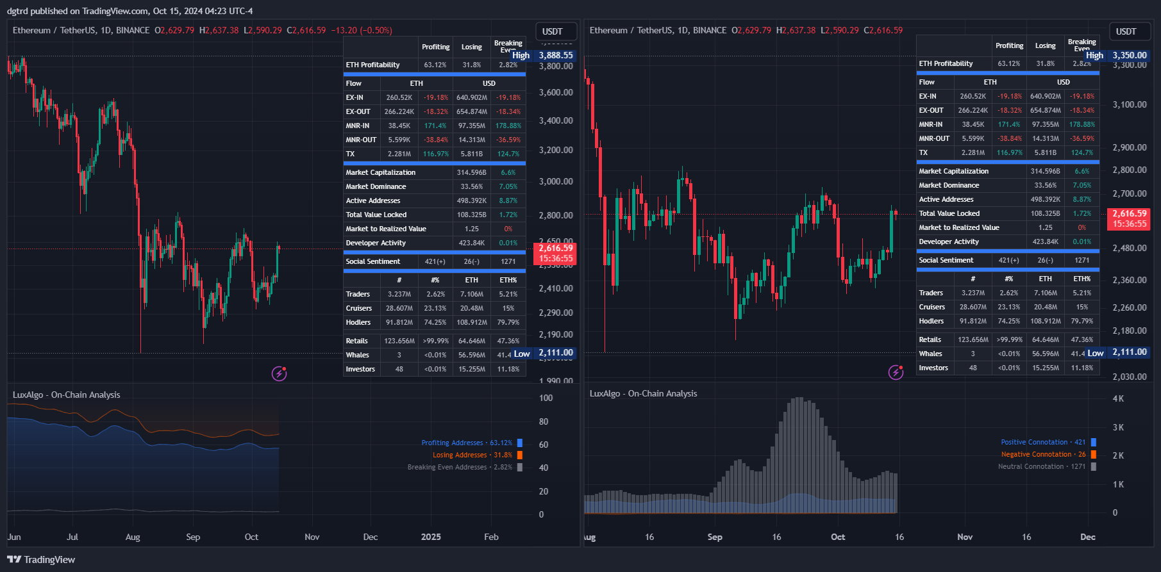Click the Retails row label in right table
This screenshot has height=572, width=1161.
(930, 339)
